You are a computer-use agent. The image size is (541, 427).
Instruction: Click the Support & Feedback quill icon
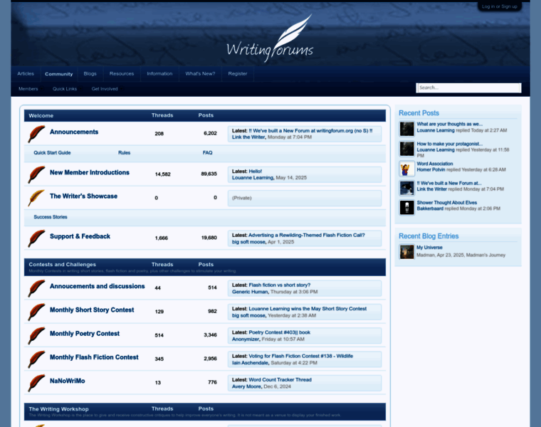click(x=36, y=238)
